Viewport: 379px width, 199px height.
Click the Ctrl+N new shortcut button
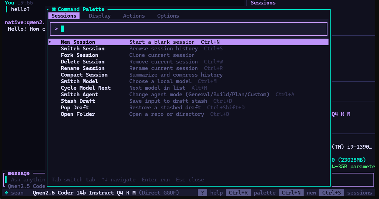291,193
